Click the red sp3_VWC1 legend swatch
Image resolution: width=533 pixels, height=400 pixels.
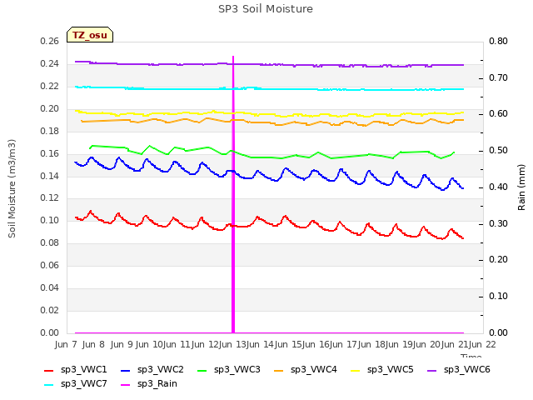[49, 370]
